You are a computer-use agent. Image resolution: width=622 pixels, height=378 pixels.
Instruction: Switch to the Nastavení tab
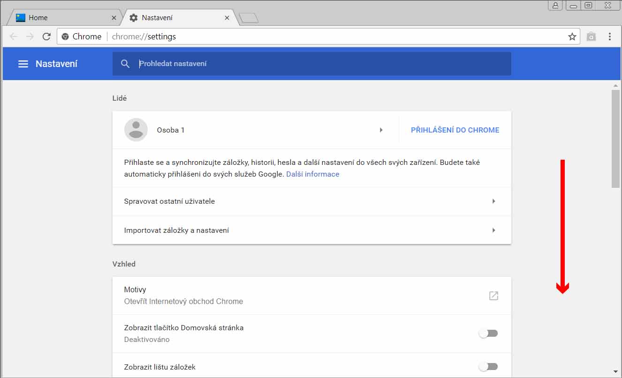tap(178, 18)
